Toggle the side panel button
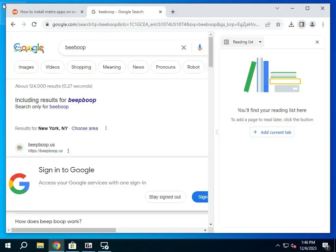The width and height of the screenshot is (336, 252). pyautogui.click(x=302, y=24)
